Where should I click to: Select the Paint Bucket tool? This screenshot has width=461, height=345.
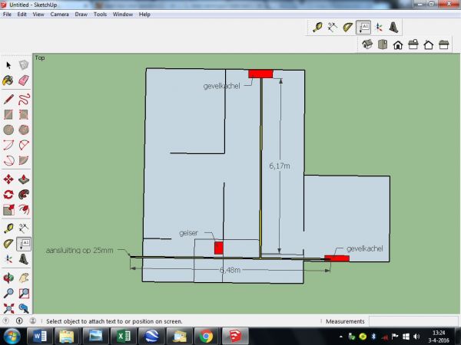(x=8, y=80)
